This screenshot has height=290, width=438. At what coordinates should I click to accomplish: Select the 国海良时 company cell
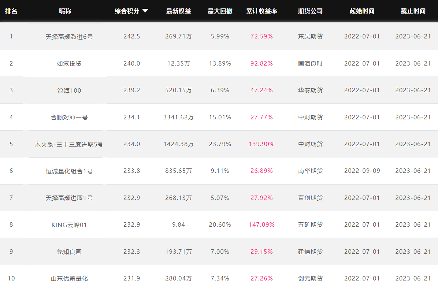click(310, 63)
